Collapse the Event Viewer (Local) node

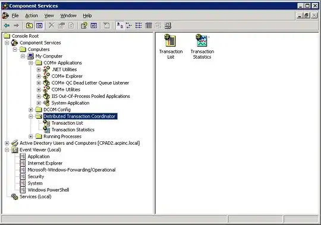coord(7,150)
